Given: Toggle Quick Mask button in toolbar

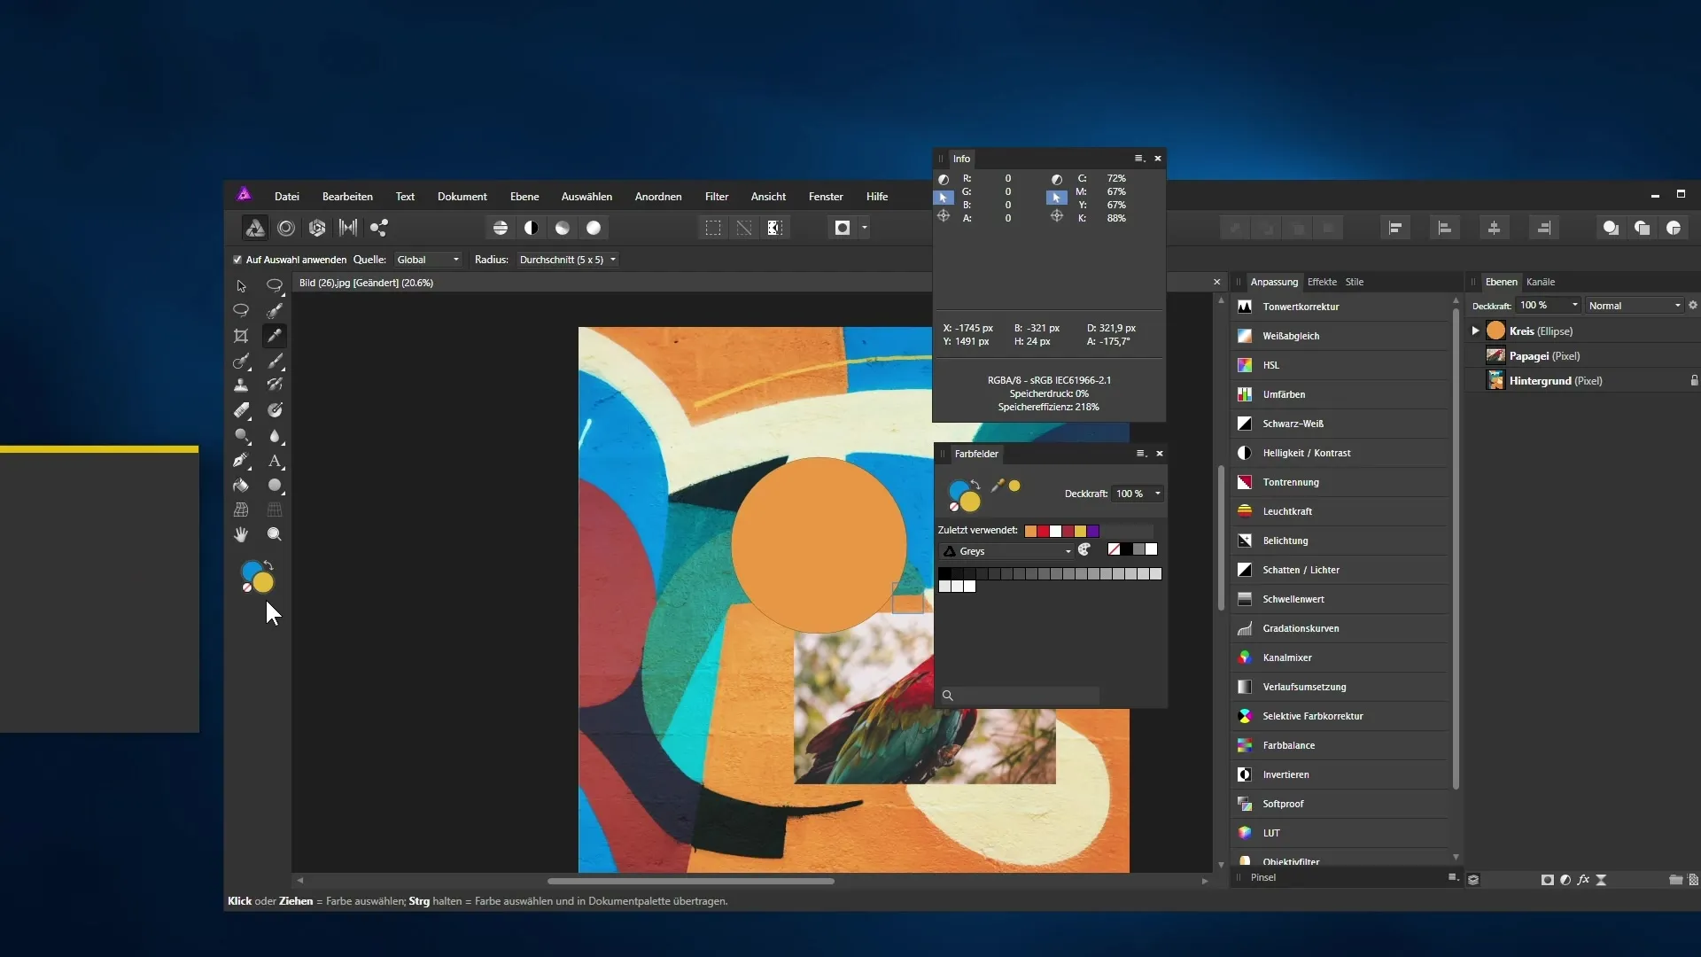Looking at the screenshot, I should point(843,228).
